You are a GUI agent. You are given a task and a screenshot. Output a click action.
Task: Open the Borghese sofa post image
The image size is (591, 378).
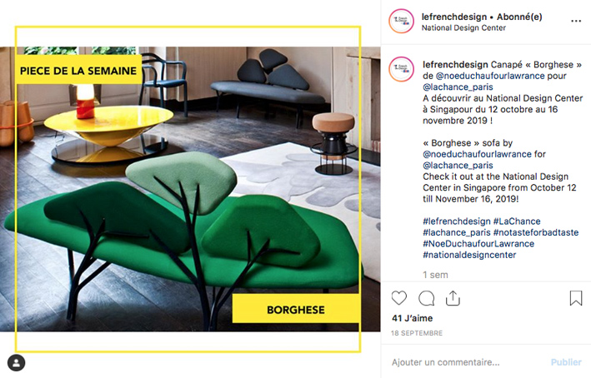pos(190,189)
